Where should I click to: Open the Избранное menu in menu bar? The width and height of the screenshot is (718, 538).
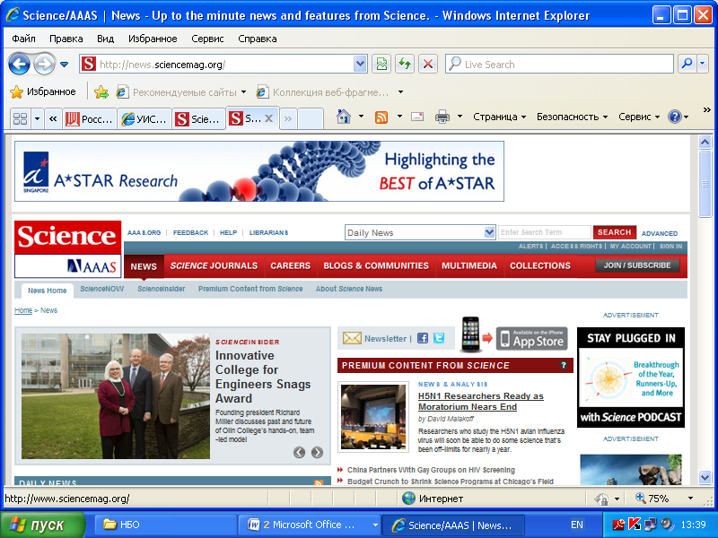(x=153, y=39)
